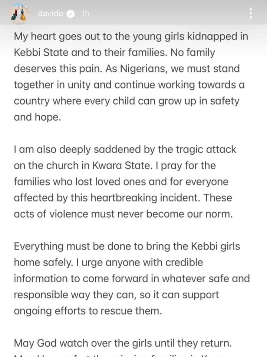
Task: Click the 1h story timestamp
Action: click(85, 14)
